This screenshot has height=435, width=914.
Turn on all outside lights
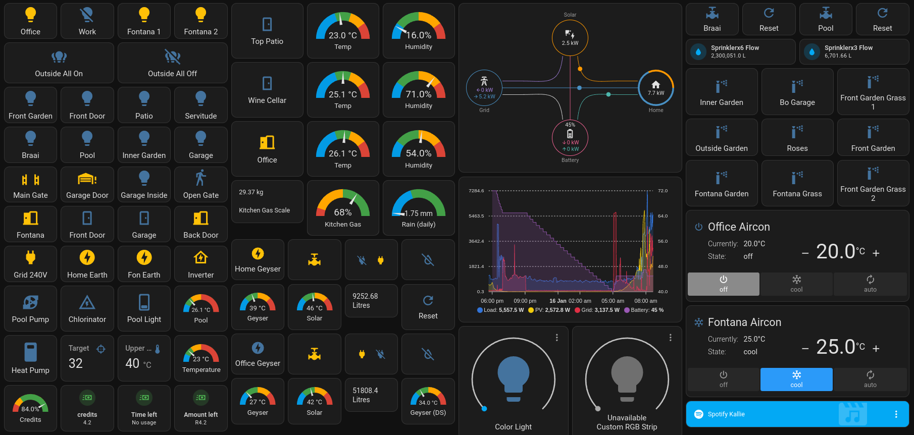[59, 63]
